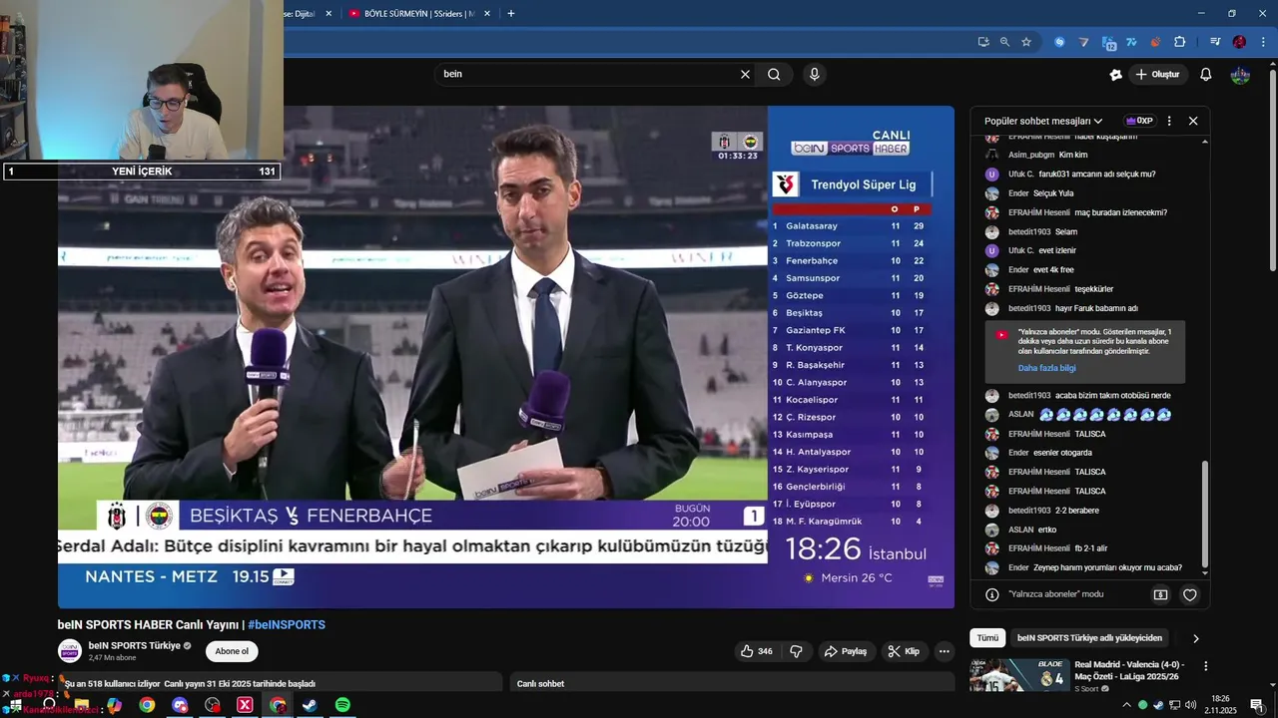
Task: Click the beIN SPORTS channel avatar
Action: [70, 651]
